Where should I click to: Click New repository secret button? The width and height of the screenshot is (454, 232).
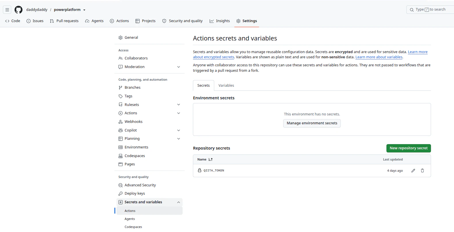409,148
